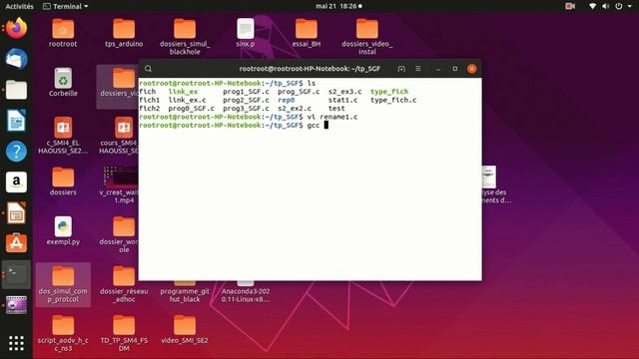Click rep0 directory name in terminal
639x359 pixels.
(x=287, y=100)
